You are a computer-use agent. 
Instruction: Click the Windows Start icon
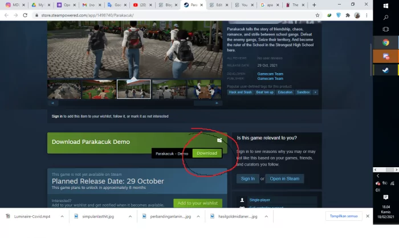click(386, 6)
